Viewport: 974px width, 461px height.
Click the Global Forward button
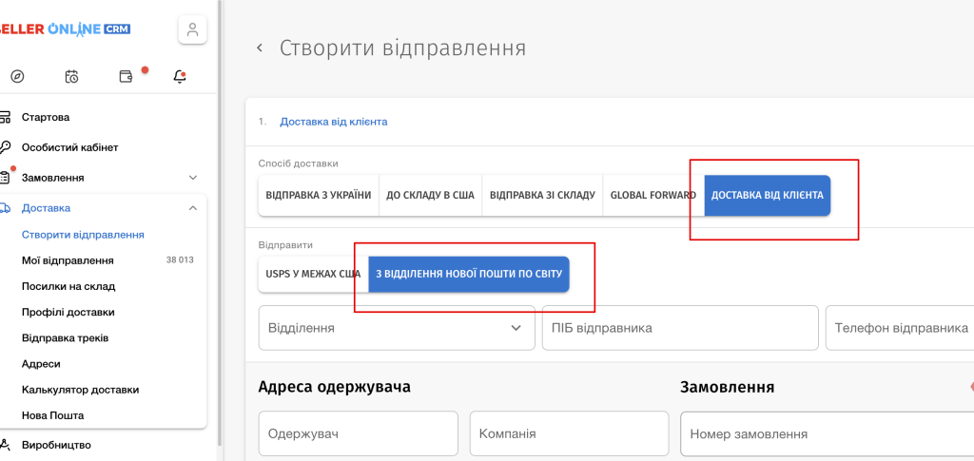(x=653, y=195)
